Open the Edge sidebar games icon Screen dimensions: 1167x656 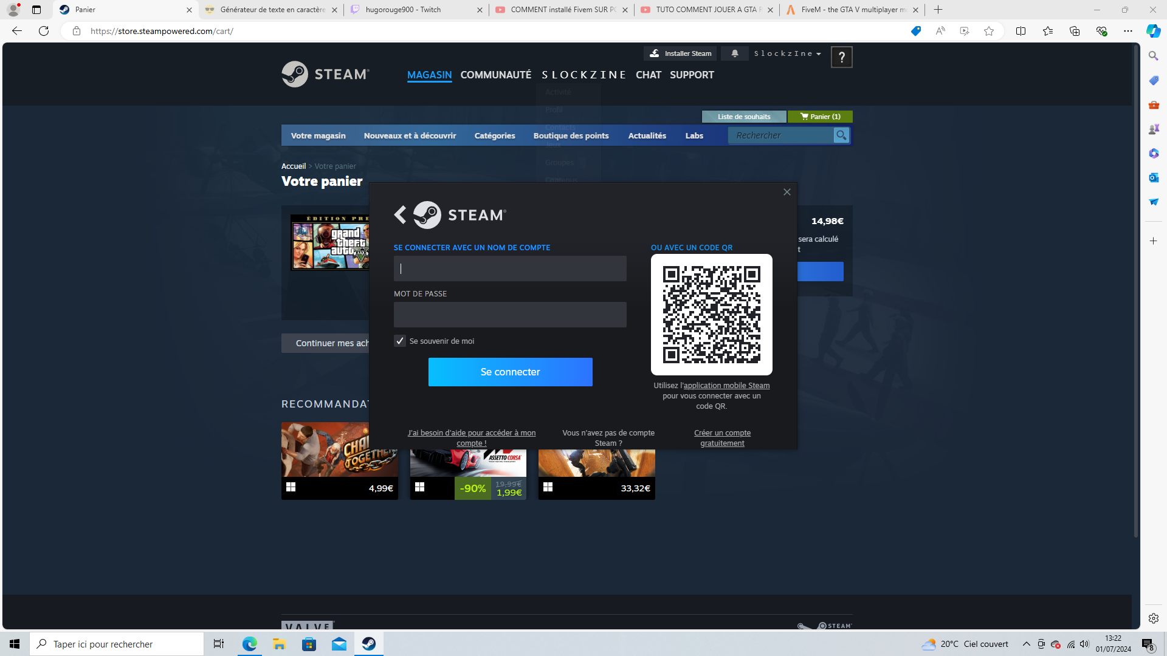click(x=1154, y=129)
